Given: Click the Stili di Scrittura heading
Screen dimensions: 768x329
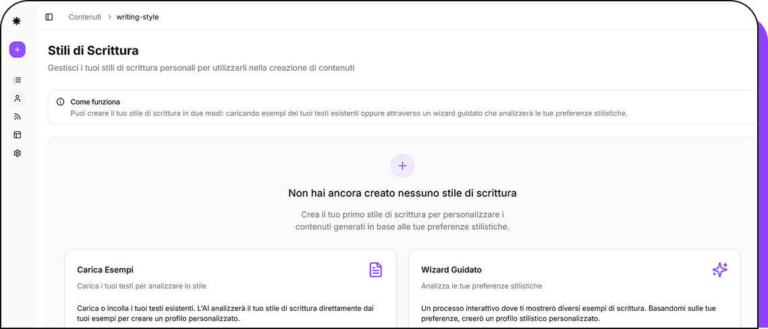Looking at the screenshot, I should 93,50.
